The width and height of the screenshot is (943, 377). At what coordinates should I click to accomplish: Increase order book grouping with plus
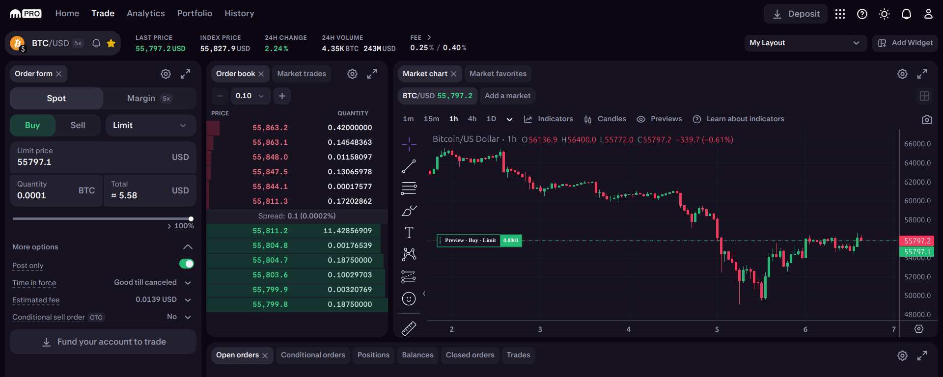pyautogui.click(x=282, y=96)
